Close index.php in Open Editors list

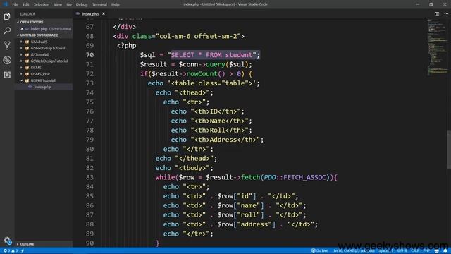click(x=22, y=29)
